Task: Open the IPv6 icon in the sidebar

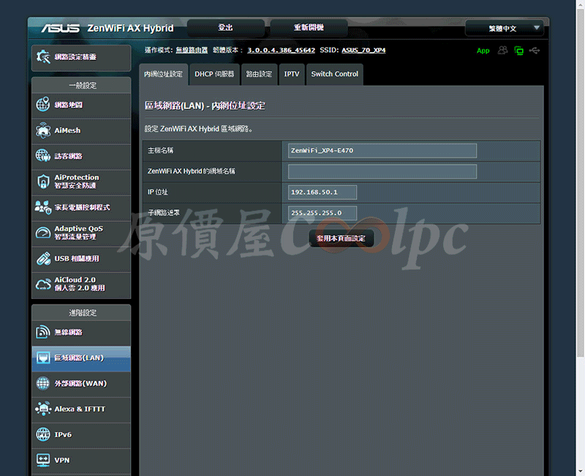Action: point(43,434)
